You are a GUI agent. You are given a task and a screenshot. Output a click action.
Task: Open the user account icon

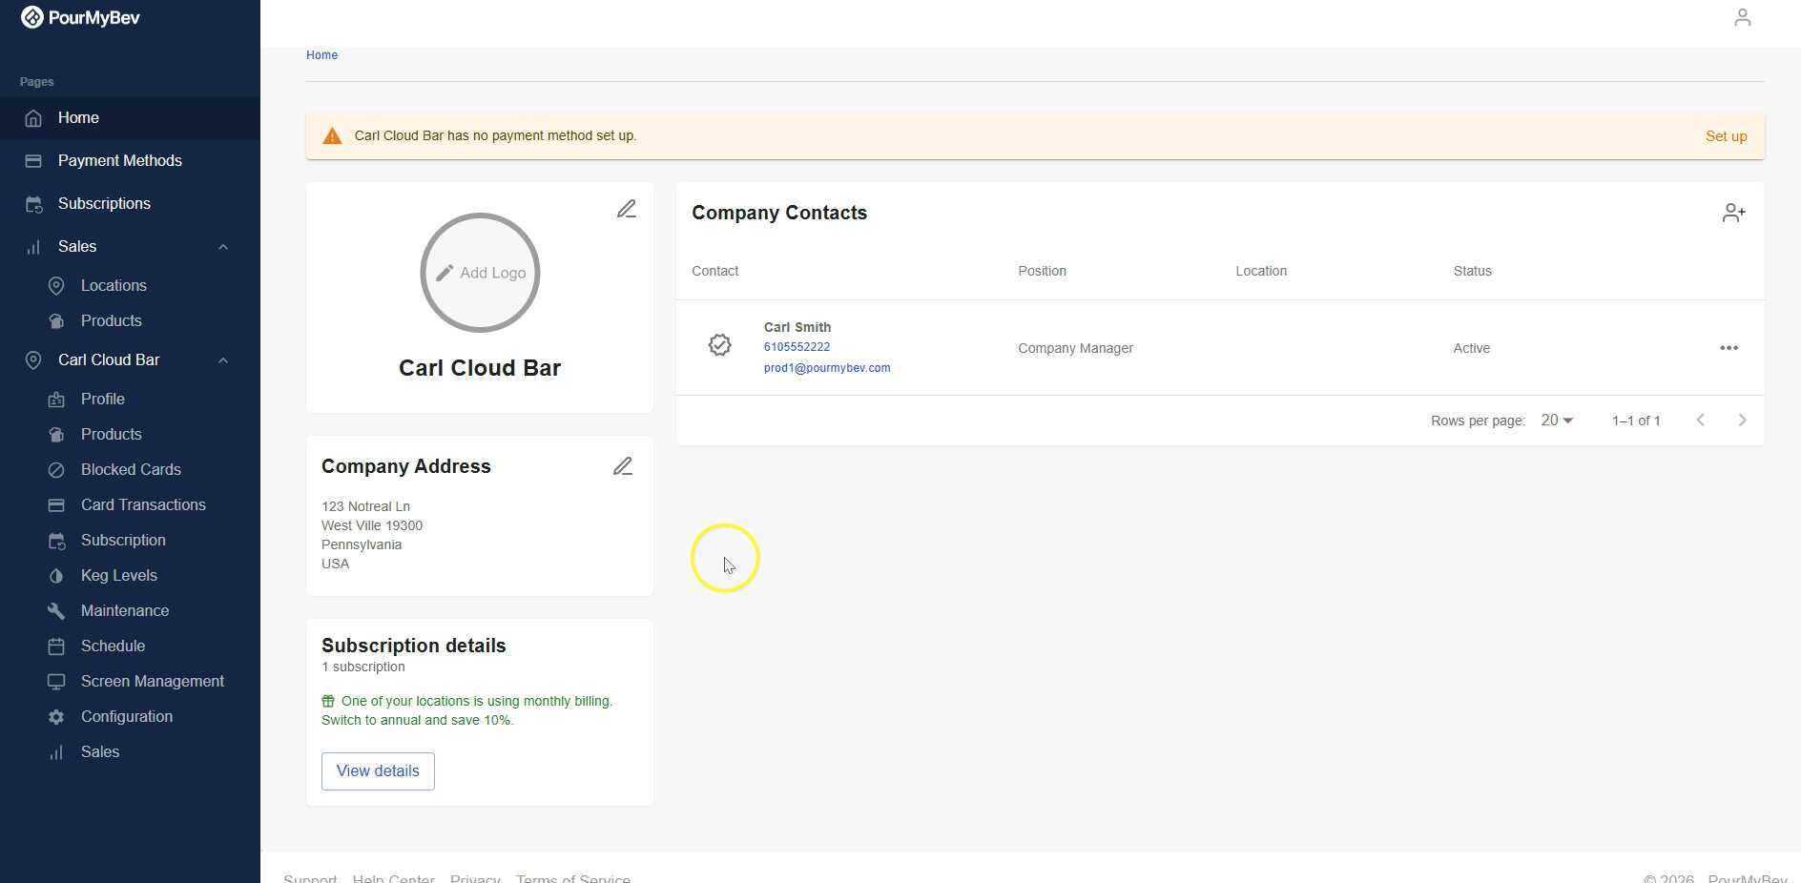tap(1742, 17)
